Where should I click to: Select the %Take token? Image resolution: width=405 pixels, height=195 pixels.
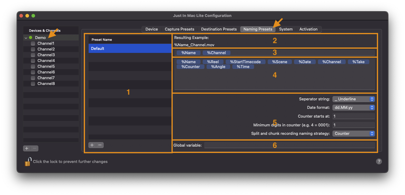tap(358, 62)
